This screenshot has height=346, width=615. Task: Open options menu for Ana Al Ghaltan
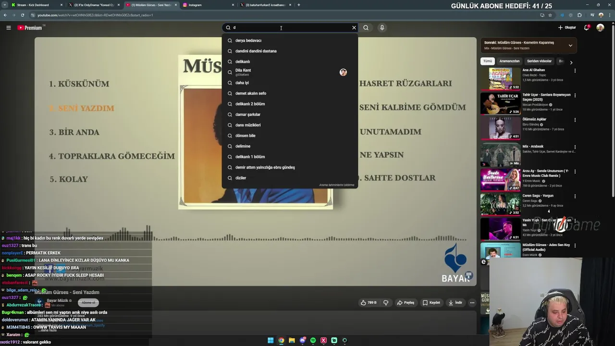pos(575,71)
